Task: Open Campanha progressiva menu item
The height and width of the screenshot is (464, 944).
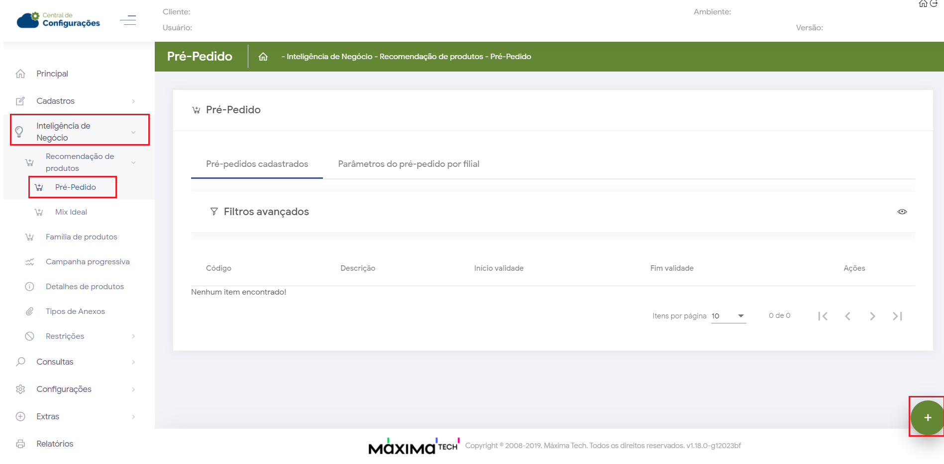Action: click(88, 262)
